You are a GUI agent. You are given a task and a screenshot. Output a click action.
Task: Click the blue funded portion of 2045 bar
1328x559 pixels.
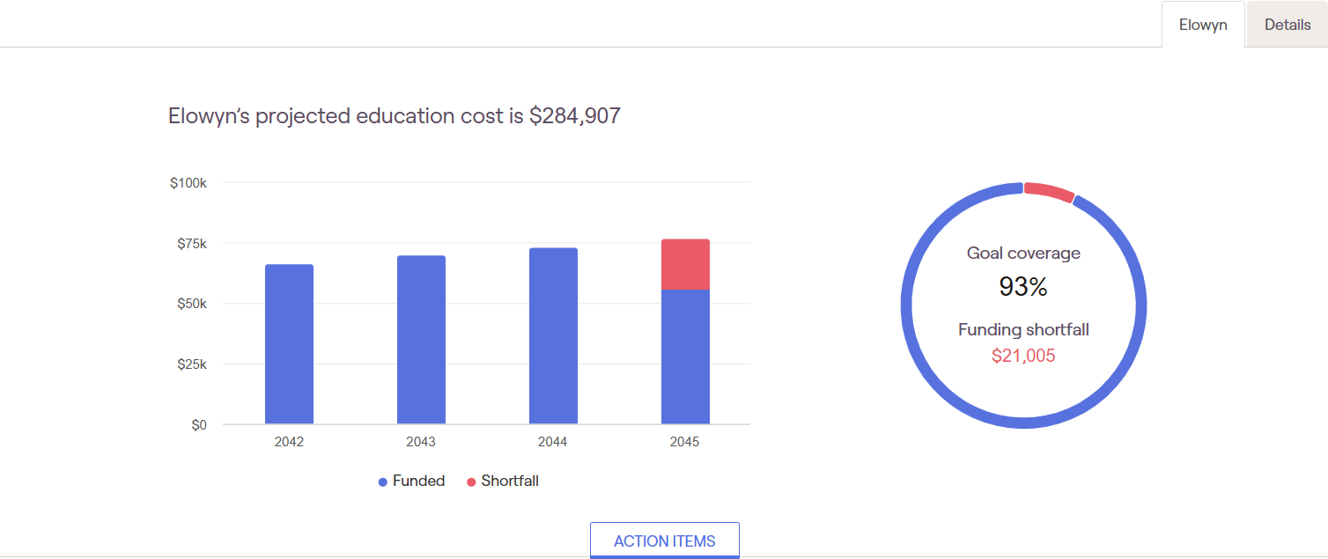pyautogui.click(x=685, y=357)
